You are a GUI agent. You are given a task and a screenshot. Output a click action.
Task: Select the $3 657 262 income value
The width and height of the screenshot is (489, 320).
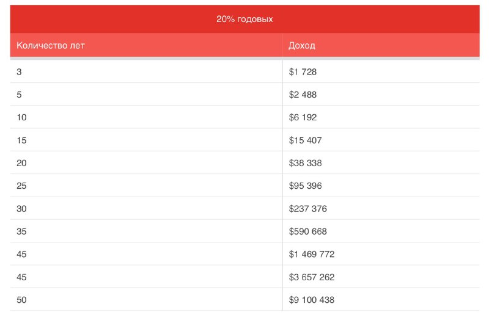(x=312, y=277)
